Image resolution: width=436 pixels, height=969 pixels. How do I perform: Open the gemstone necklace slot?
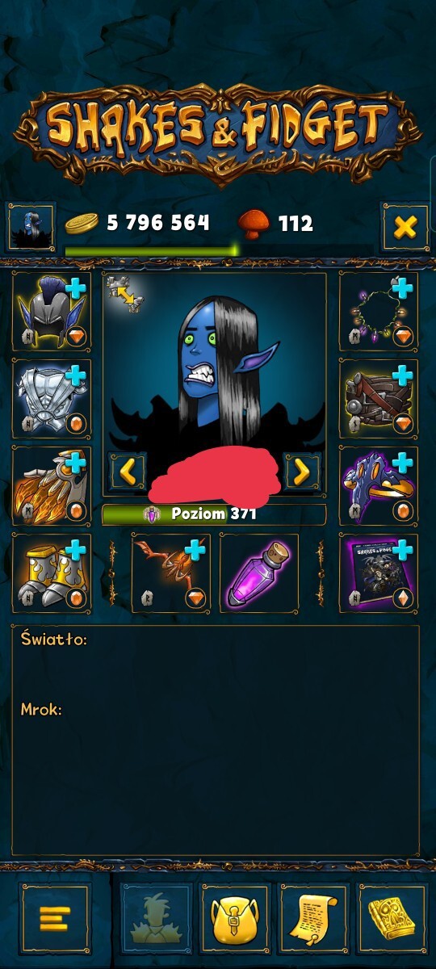click(x=379, y=311)
